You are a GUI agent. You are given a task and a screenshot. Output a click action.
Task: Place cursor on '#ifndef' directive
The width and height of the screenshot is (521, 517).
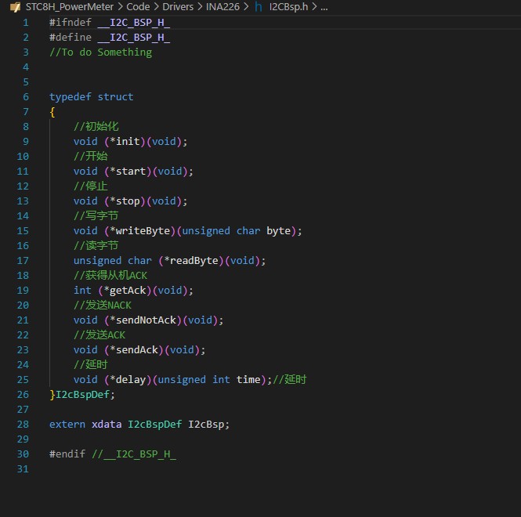pyautogui.click(x=70, y=23)
